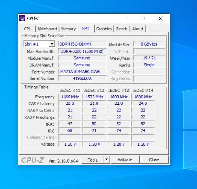Click the JEDEC #14 Voltage 1.20 V cell
Image resolution: width=197 pixels, height=189 pixels.
[143, 144]
